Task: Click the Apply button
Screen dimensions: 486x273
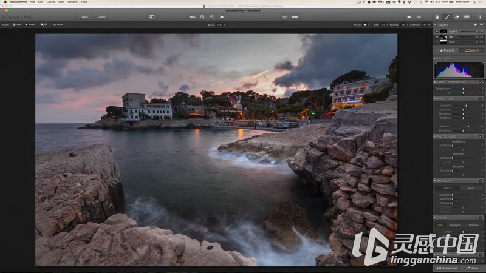Action: click(83, 17)
